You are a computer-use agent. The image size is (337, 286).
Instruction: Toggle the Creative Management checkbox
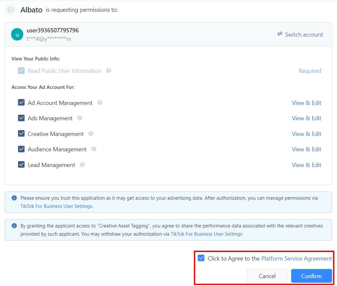point(21,134)
